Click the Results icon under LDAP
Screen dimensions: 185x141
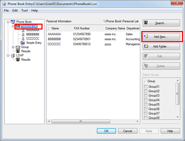click(x=18, y=60)
